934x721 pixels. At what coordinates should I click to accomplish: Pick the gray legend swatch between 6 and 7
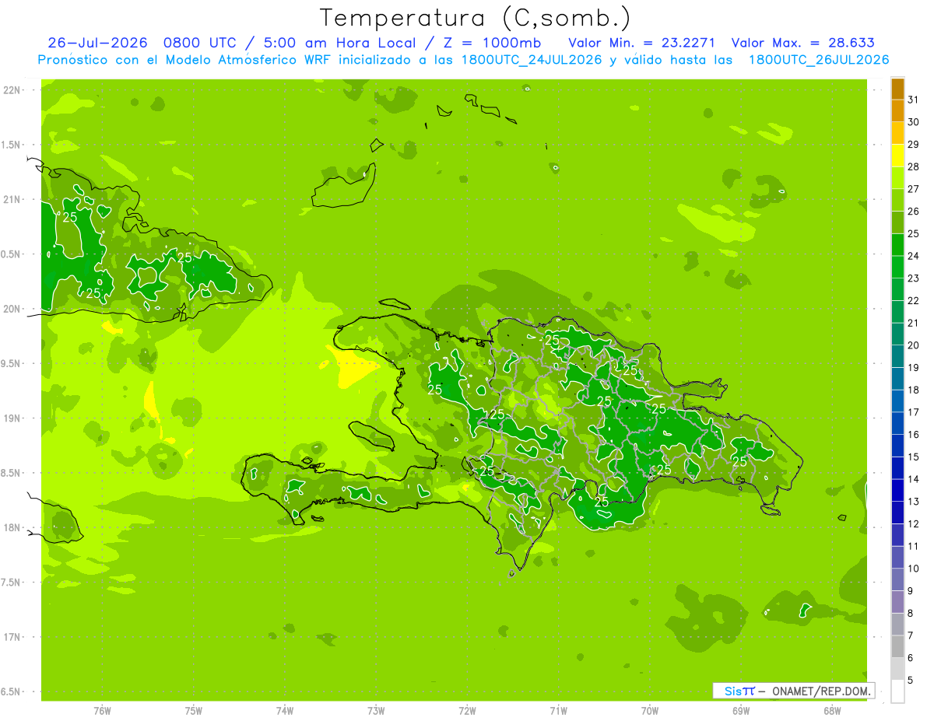click(897, 647)
